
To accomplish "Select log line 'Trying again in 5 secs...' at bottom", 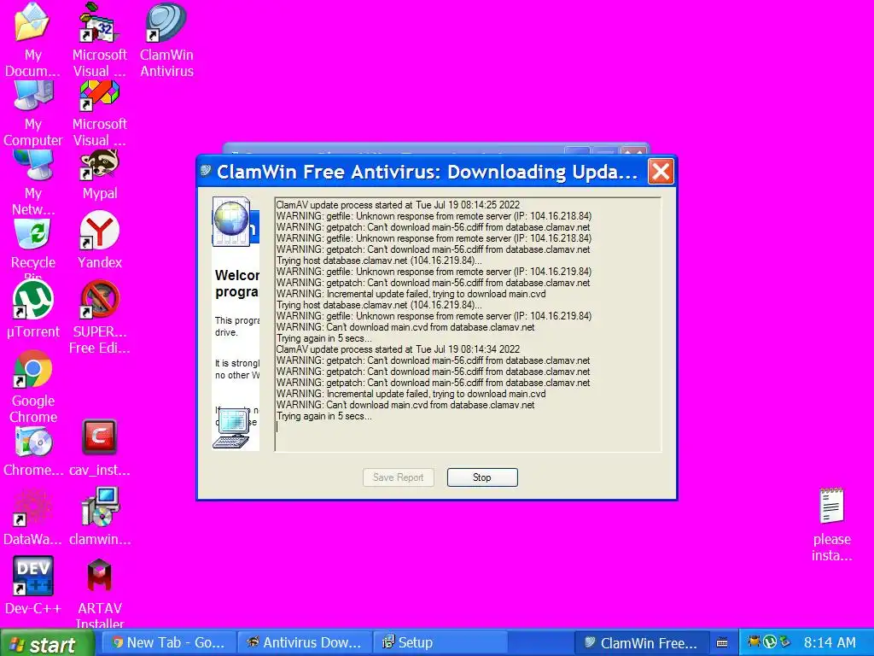I will click(323, 416).
